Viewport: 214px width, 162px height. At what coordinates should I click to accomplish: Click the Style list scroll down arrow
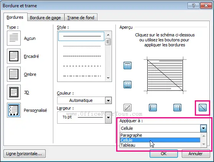point(108,78)
